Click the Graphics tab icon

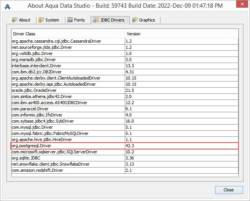(135, 20)
